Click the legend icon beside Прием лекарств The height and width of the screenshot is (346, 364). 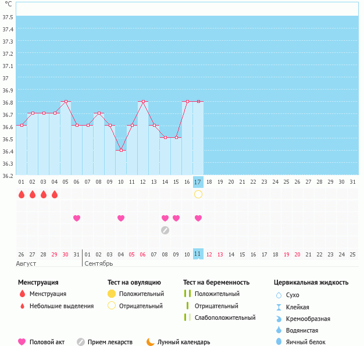click(x=80, y=342)
